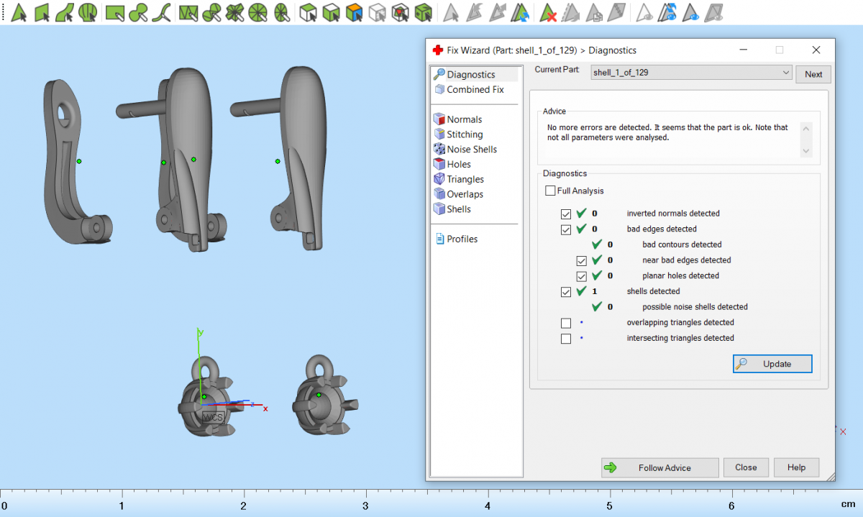Click the Follow Advice button
The height and width of the screenshot is (517, 863).
[x=659, y=467]
